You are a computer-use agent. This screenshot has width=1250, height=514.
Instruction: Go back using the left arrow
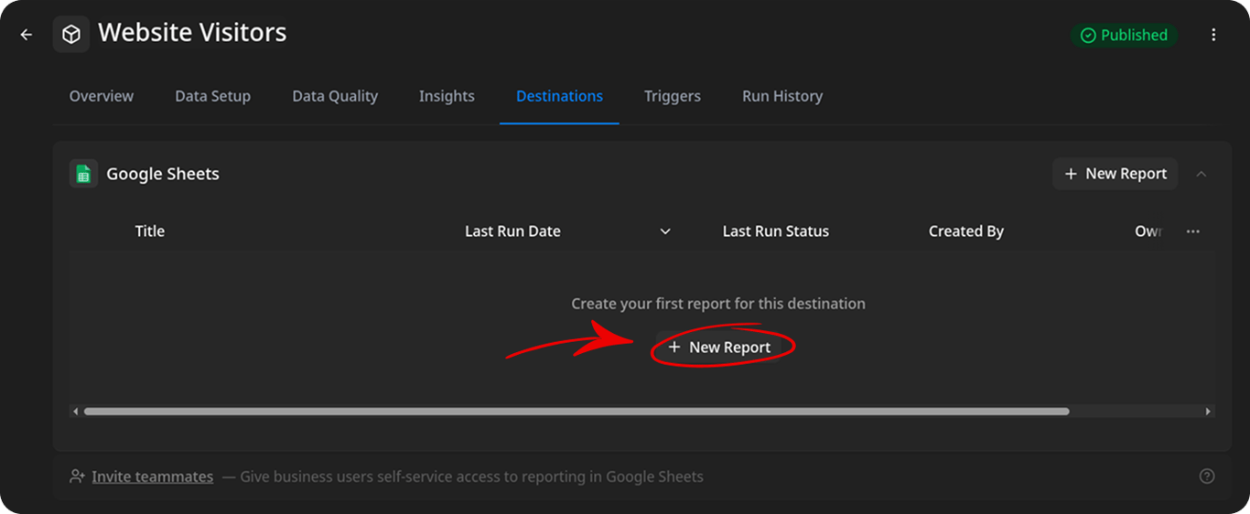[x=27, y=35]
